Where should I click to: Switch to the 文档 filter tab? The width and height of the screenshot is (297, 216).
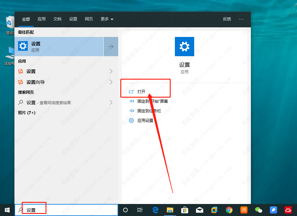(x=57, y=19)
